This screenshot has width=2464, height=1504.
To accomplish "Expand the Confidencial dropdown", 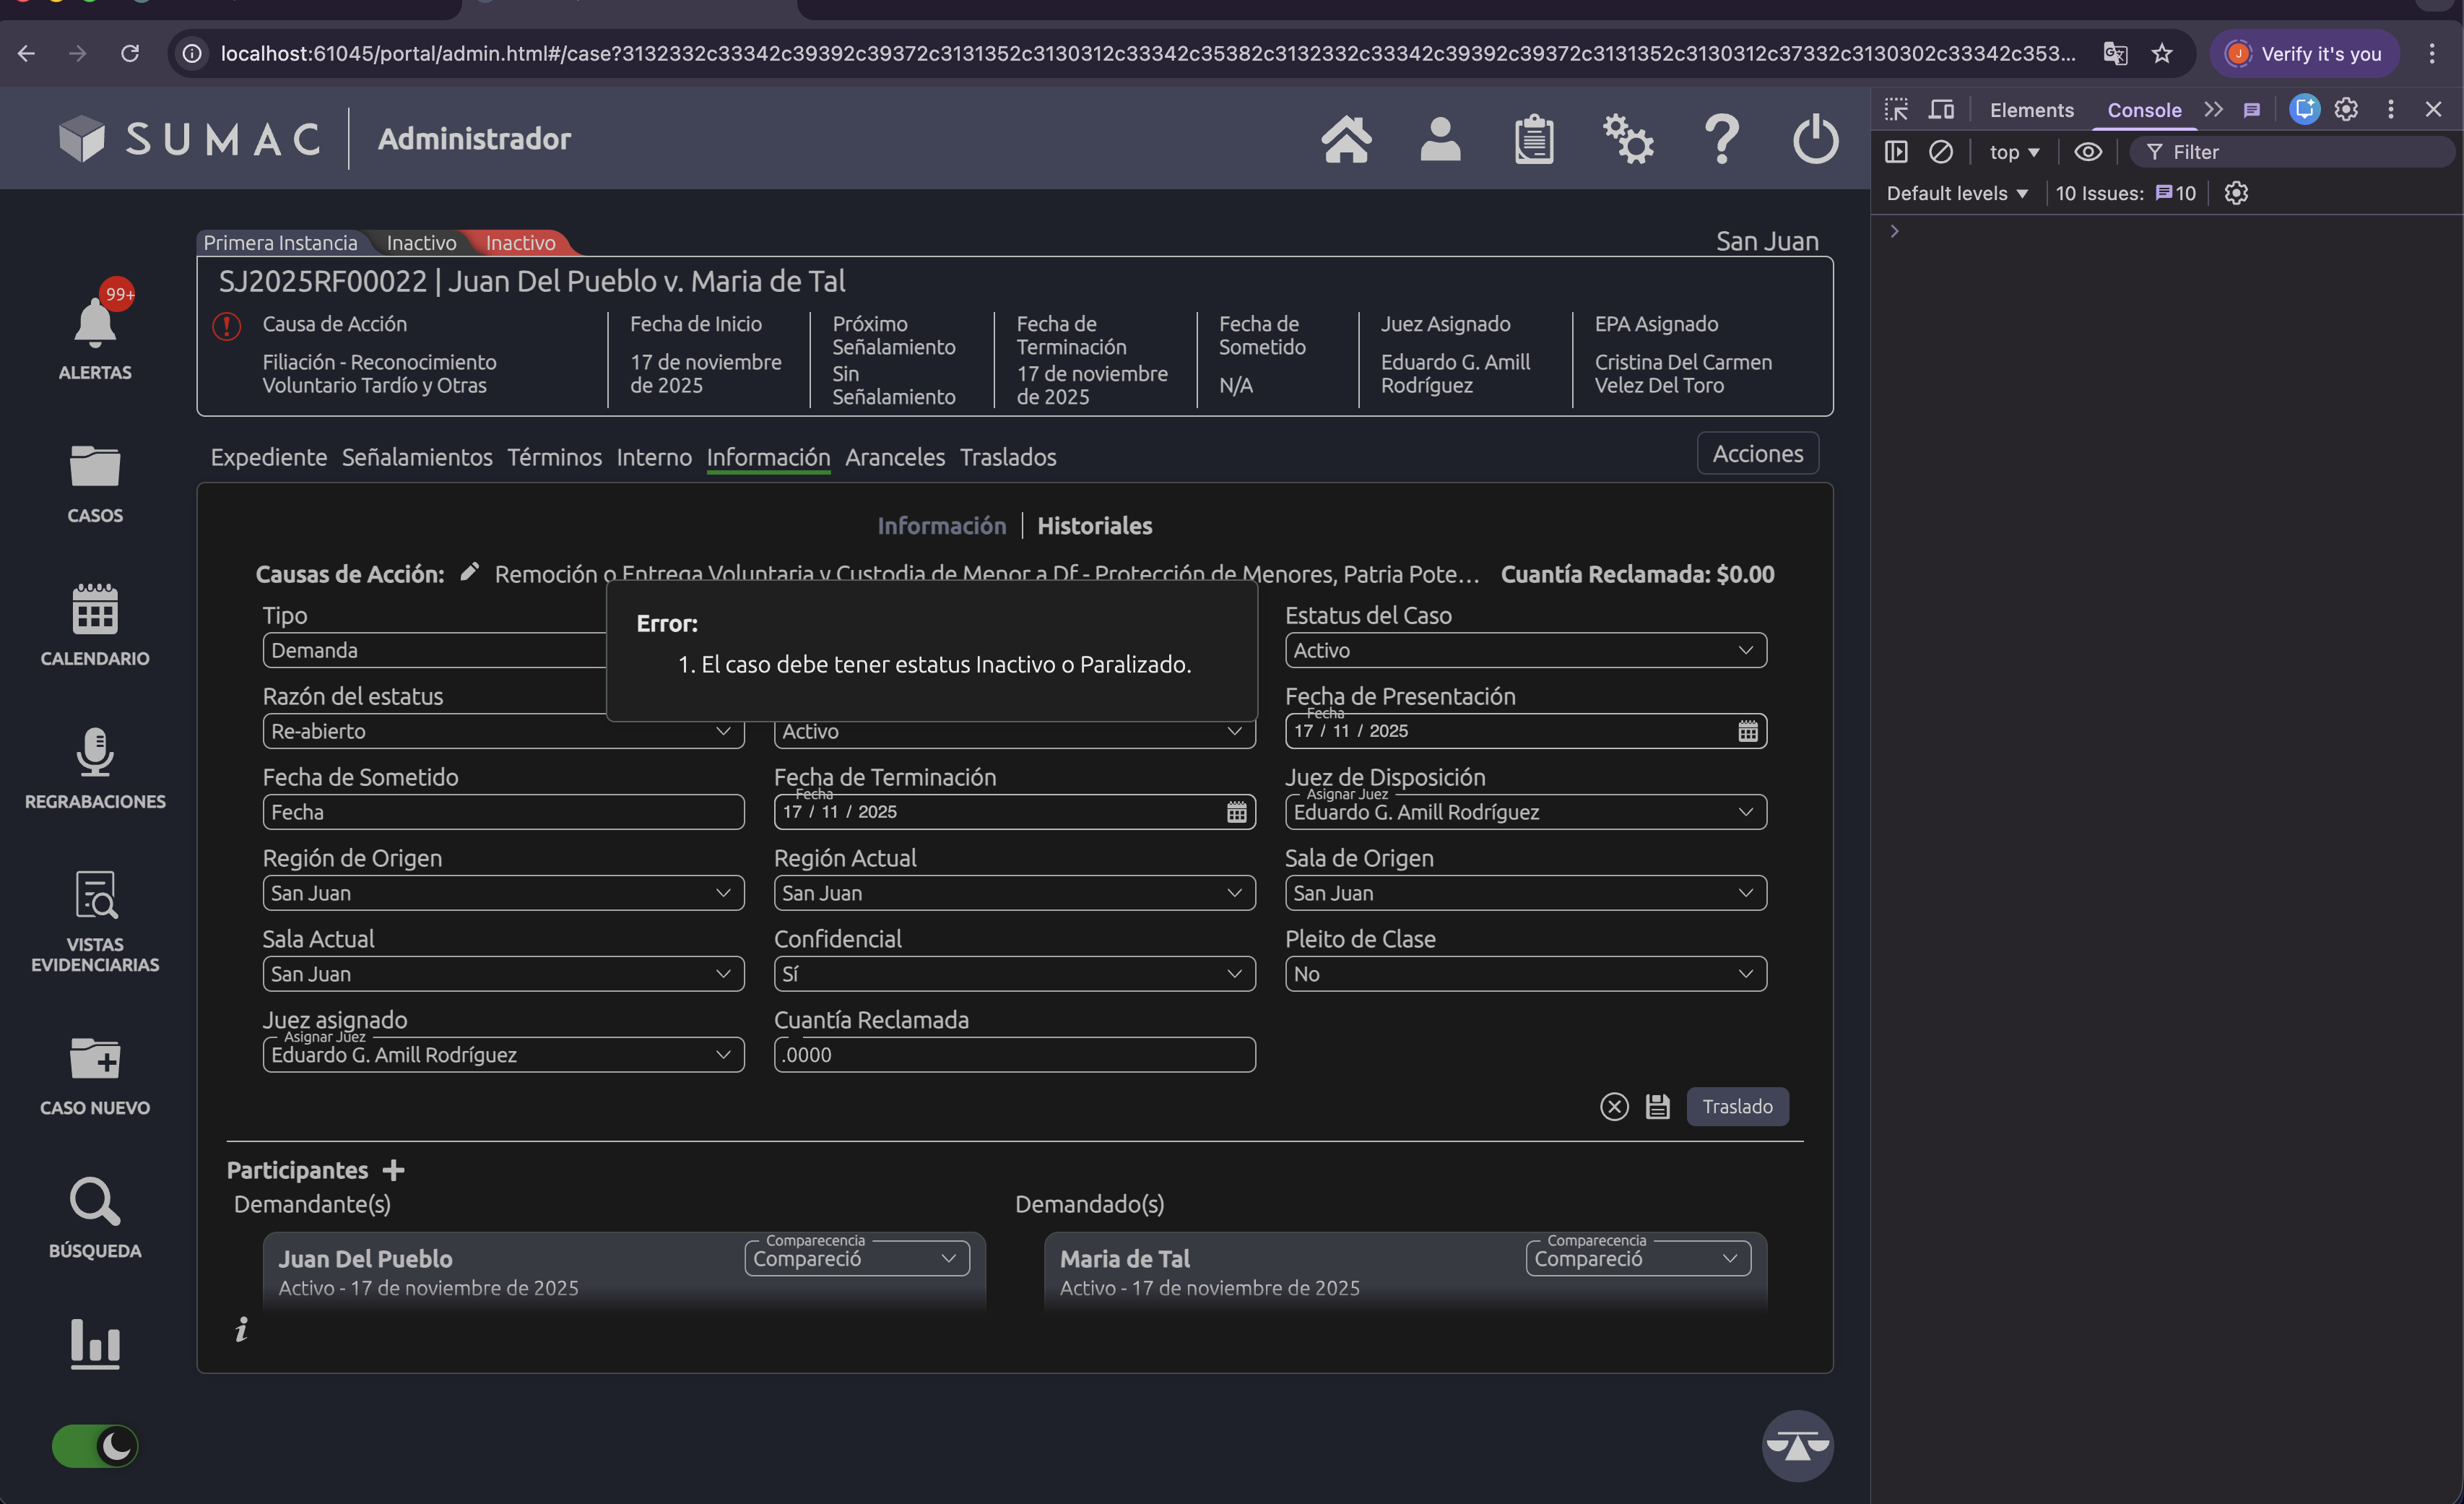I will click(1014, 974).
